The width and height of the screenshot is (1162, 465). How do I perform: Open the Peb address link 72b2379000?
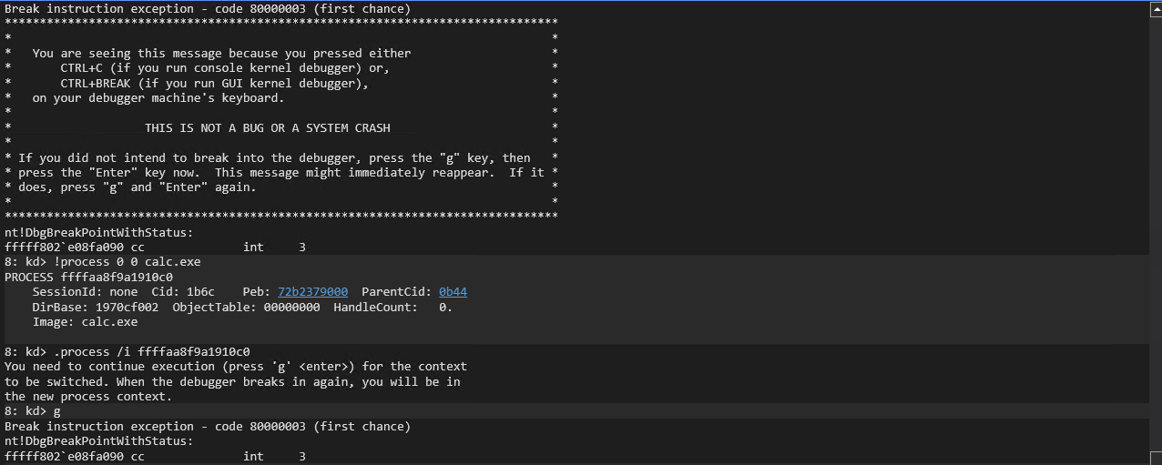(312, 292)
